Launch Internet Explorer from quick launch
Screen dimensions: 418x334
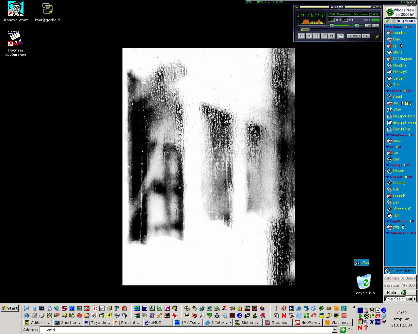pos(298,308)
